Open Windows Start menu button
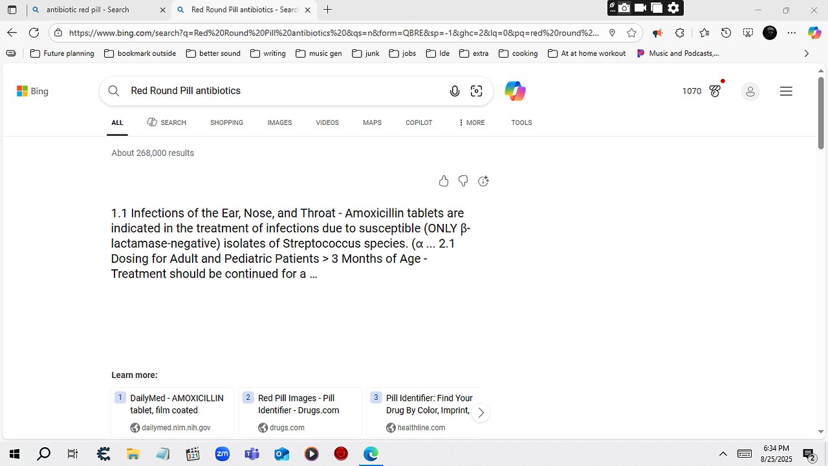828x466 pixels. coord(14,454)
